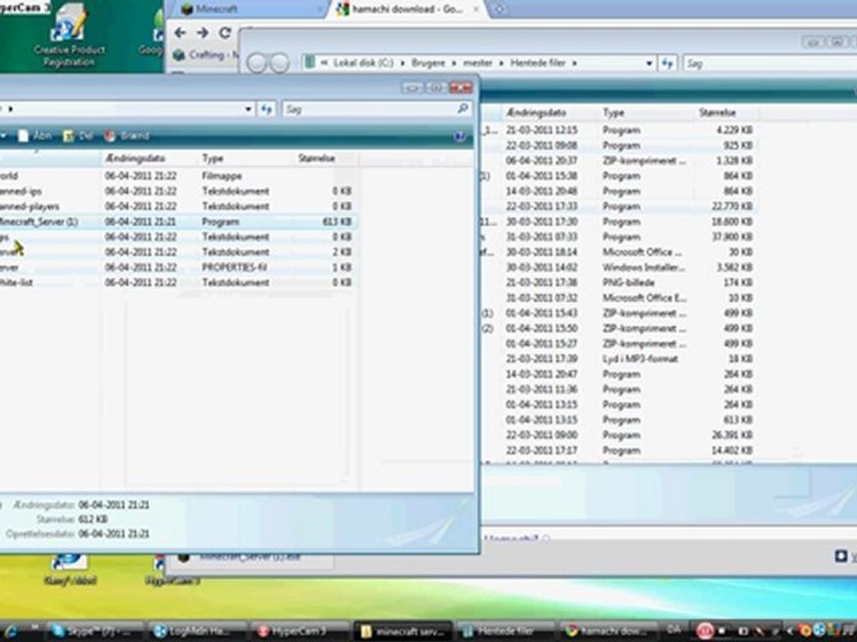Select the Windows Installer row, 3.582 KB
Viewport: 857px width, 642px height.
[618, 267]
